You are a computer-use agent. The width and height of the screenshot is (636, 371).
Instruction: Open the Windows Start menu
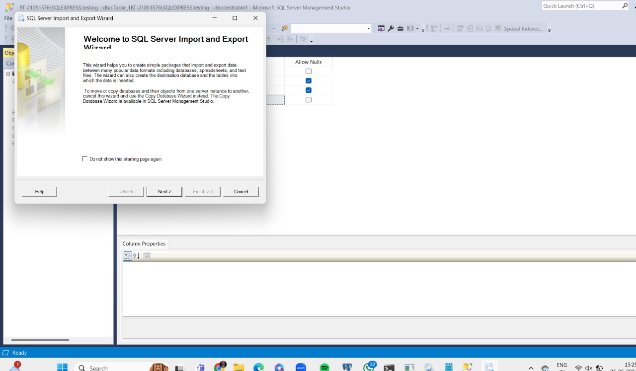[x=62, y=368]
